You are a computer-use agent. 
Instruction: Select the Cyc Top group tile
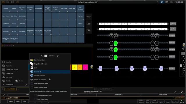(81, 16)
